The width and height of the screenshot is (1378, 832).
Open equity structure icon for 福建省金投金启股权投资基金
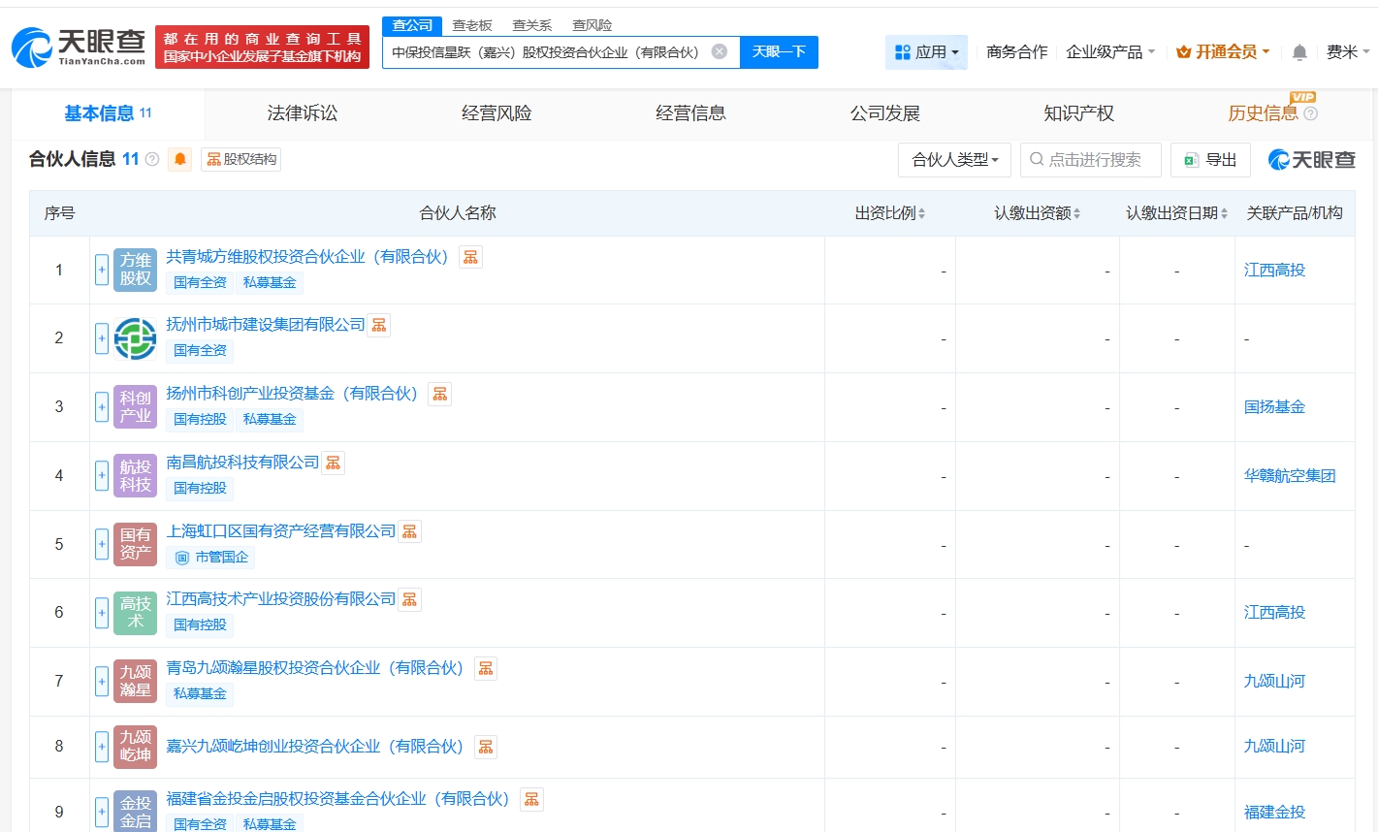point(531,799)
